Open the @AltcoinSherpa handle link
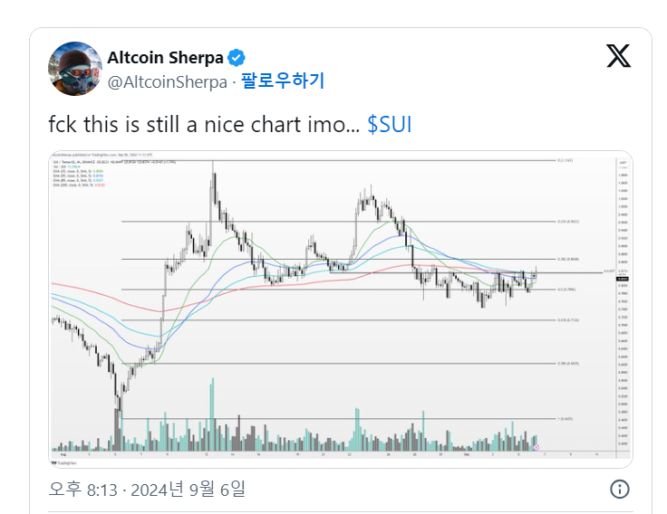The width and height of the screenshot is (667, 514). 167,81
